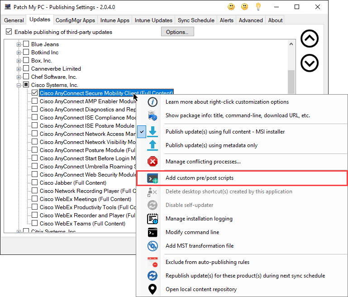The image size is (348, 297).
Task: Click the move-down circle arrow icon
Action: click(310, 63)
